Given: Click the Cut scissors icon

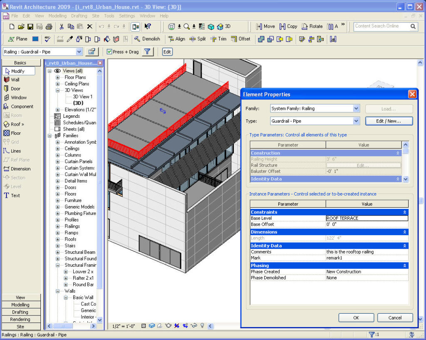Looking at the screenshot, I should [62, 27].
